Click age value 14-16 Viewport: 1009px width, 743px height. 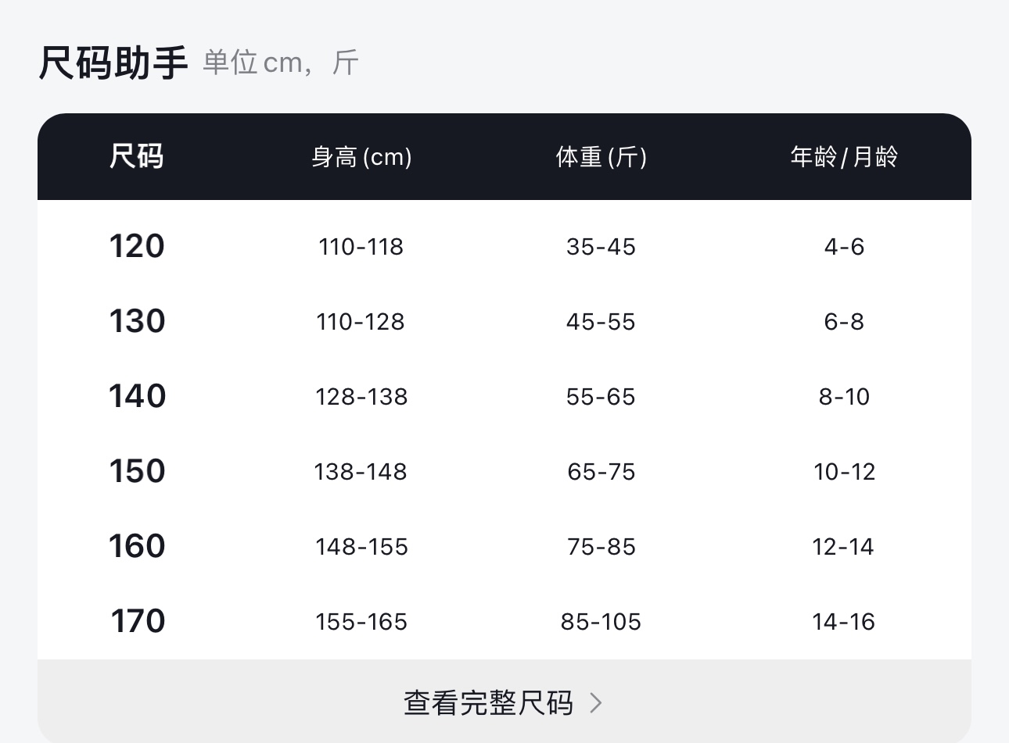pos(843,622)
